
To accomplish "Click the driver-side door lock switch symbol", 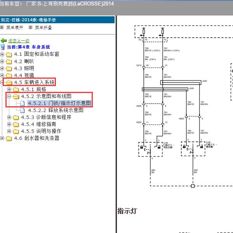I will point(150,149).
